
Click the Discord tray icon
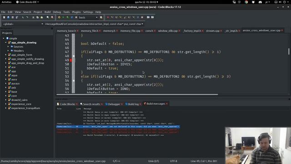click(x=260, y=2)
